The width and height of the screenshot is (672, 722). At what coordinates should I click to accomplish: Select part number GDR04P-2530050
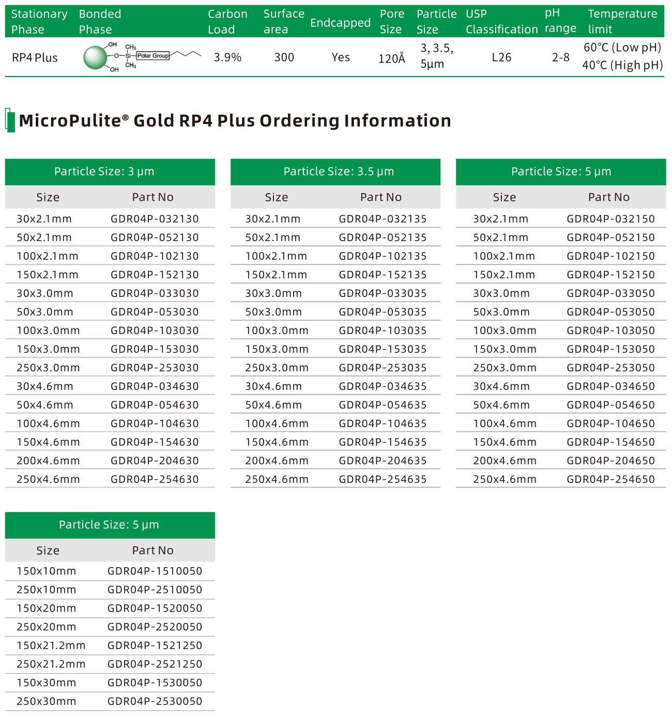click(155, 701)
